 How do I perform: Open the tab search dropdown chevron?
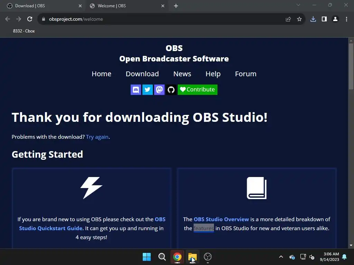point(298,5)
